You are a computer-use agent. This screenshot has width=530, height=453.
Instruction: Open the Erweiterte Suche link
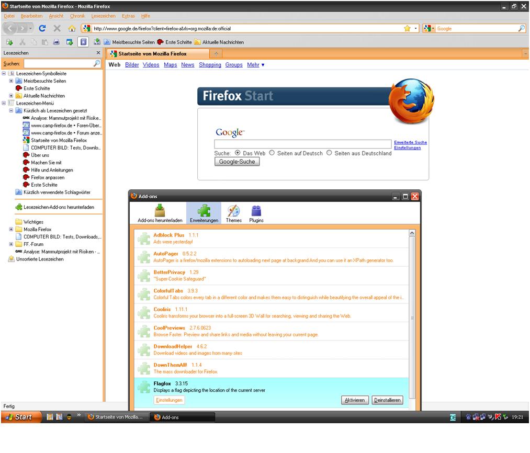(x=410, y=142)
